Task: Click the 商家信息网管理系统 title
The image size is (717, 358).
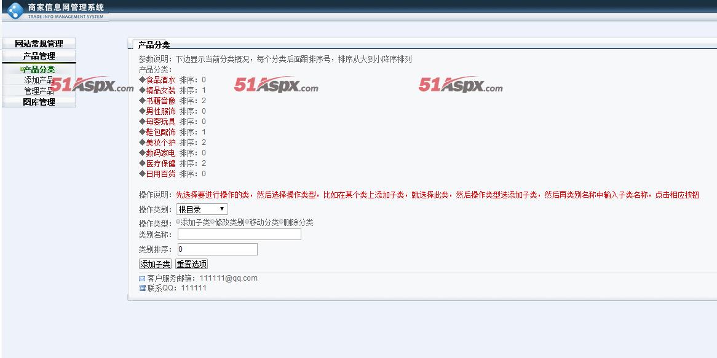Action: 66,7
